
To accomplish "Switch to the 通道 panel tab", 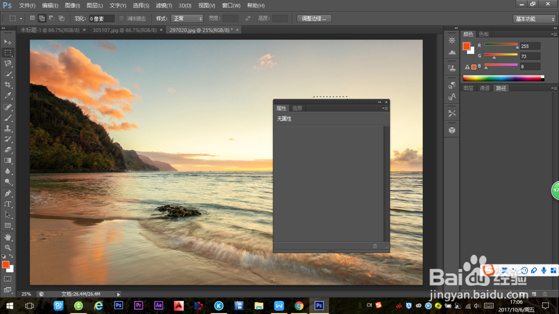I will coord(485,88).
